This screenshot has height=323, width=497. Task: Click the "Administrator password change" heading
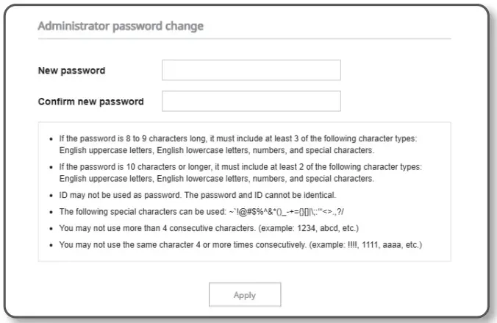(121, 26)
